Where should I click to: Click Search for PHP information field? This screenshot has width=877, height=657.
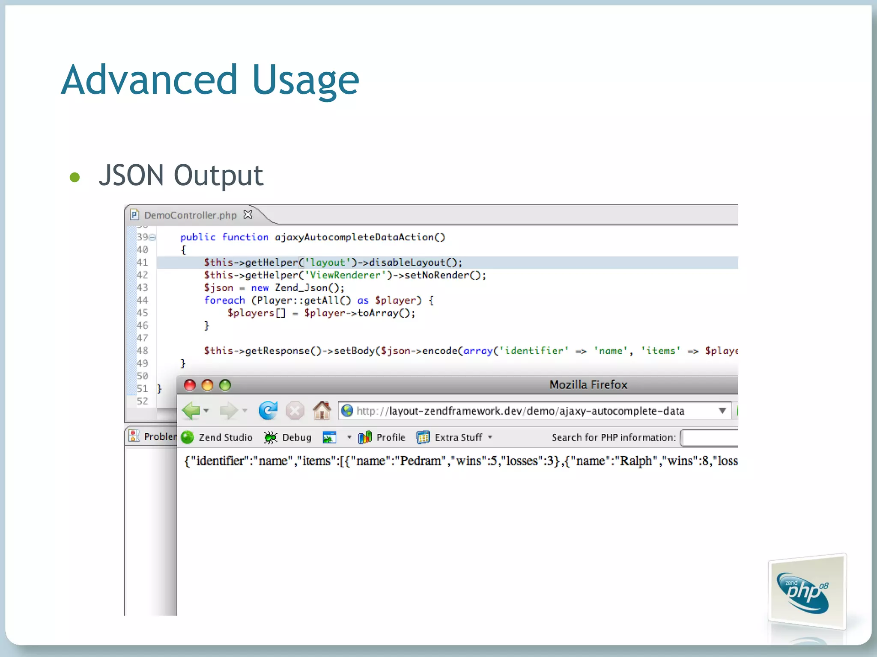pyautogui.click(x=710, y=438)
